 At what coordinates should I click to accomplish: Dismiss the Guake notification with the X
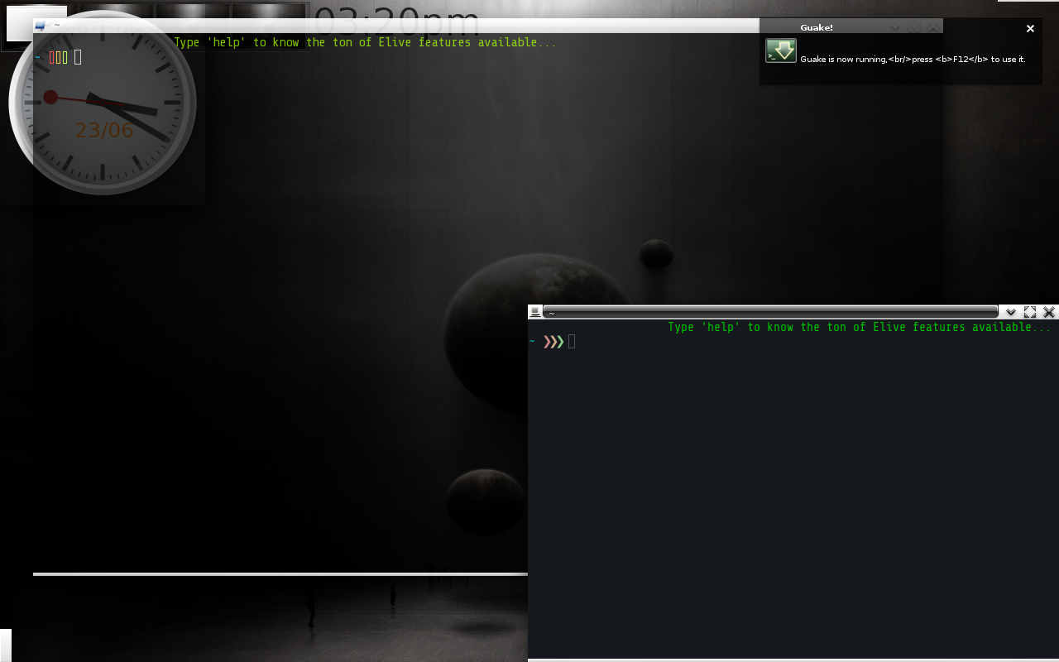point(1030,28)
